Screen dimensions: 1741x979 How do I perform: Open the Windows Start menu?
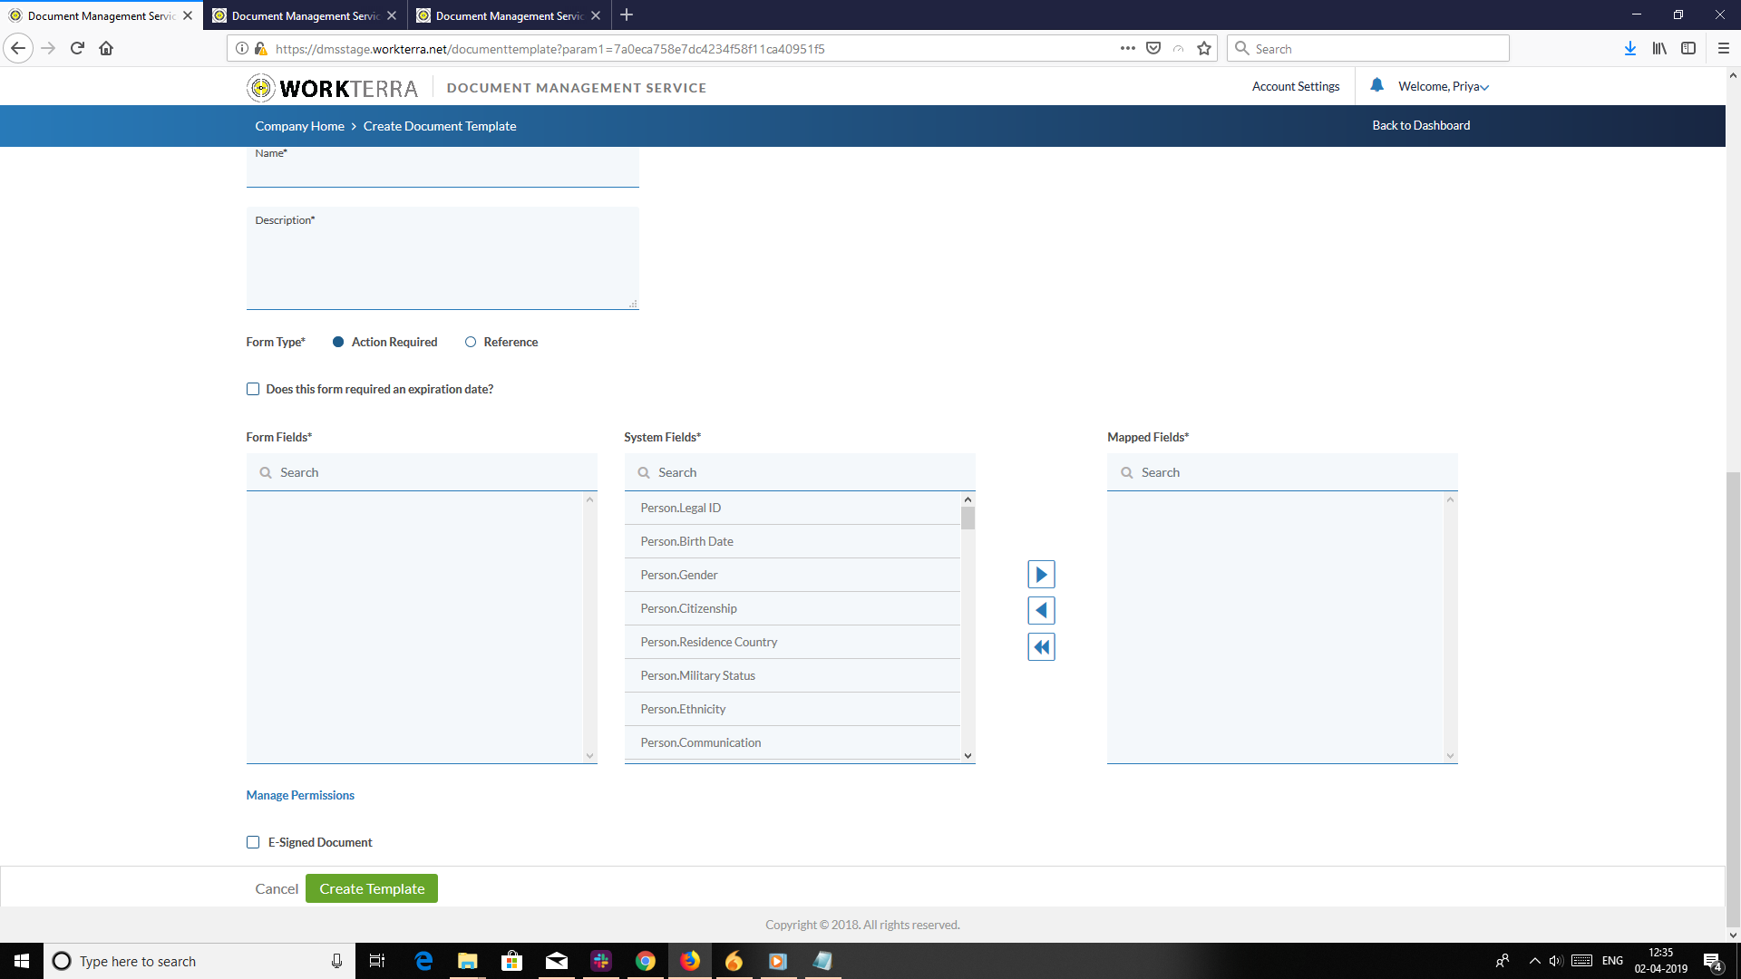tap(22, 961)
